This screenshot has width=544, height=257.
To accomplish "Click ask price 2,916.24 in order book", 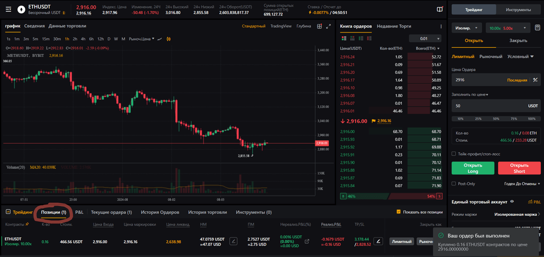I will pos(348,57).
